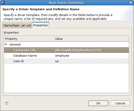Viewport: 134px width, 111px height.
Task: Sort by the Property column header
Action: 29,39
